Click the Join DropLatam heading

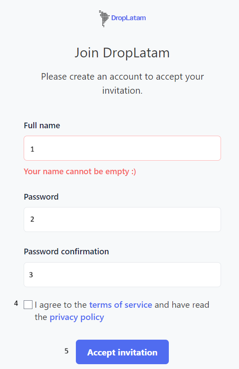pyautogui.click(x=122, y=53)
